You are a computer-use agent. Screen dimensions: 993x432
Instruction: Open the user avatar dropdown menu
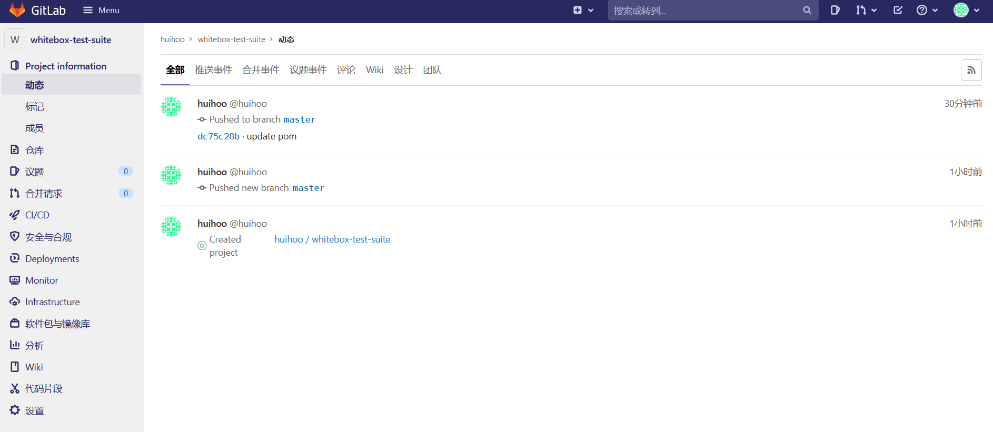pyautogui.click(x=966, y=10)
